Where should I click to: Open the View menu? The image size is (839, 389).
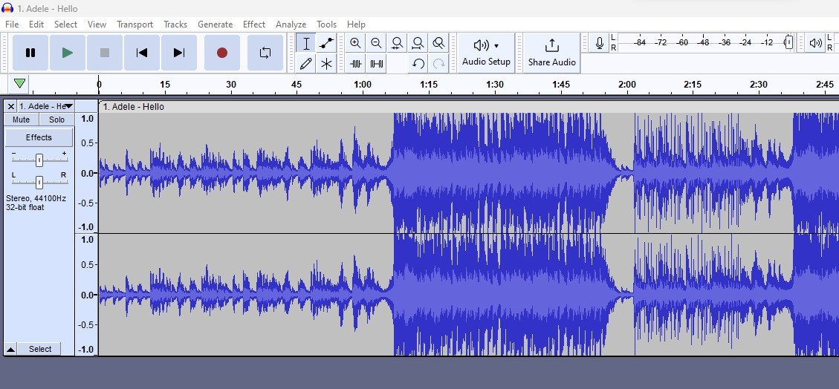(x=97, y=24)
